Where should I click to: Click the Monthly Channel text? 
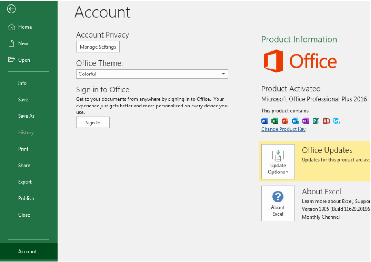[320, 217]
